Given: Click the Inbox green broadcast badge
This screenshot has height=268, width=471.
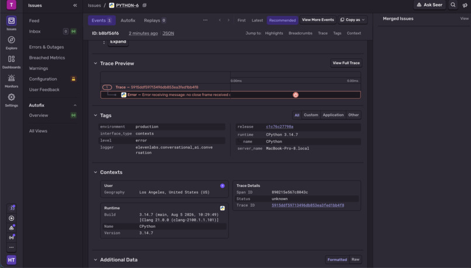Looking at the screenshot, I should point(73,31).
